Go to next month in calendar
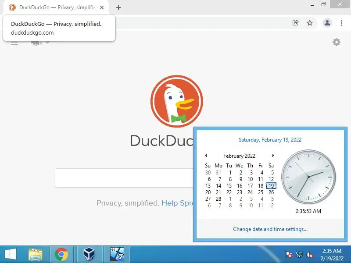Screen dimensions: 351x263 273,156
